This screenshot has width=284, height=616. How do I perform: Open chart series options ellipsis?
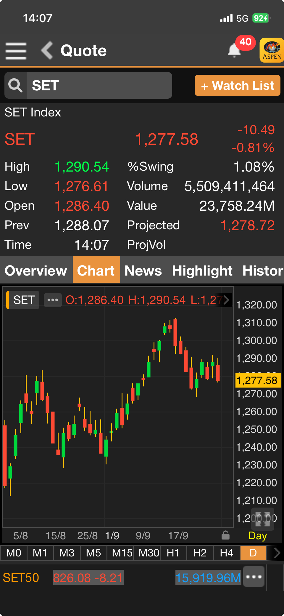(x=53, y=300)
